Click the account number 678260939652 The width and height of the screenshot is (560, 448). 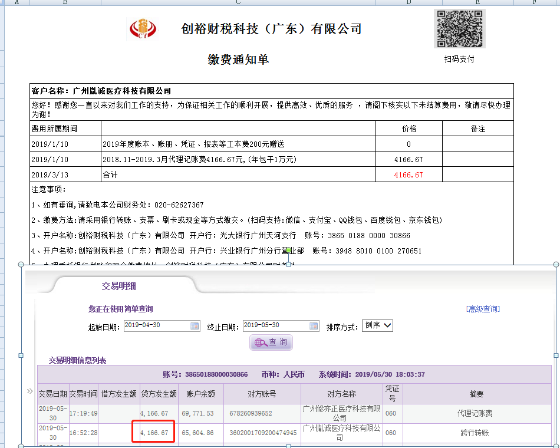click(251, 413)
